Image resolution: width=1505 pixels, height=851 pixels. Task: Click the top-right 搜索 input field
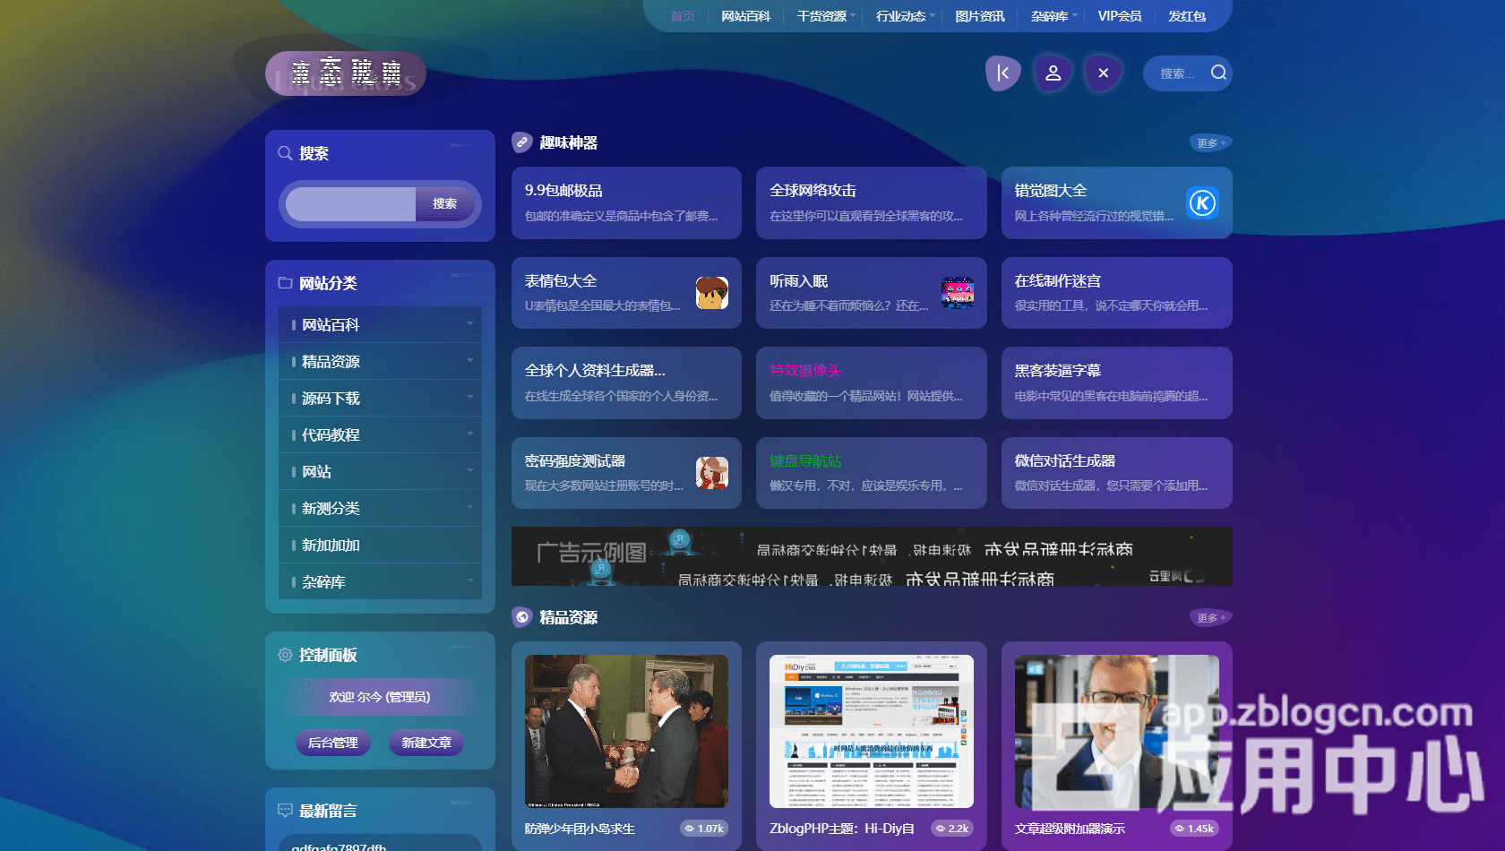point(1177,73)
